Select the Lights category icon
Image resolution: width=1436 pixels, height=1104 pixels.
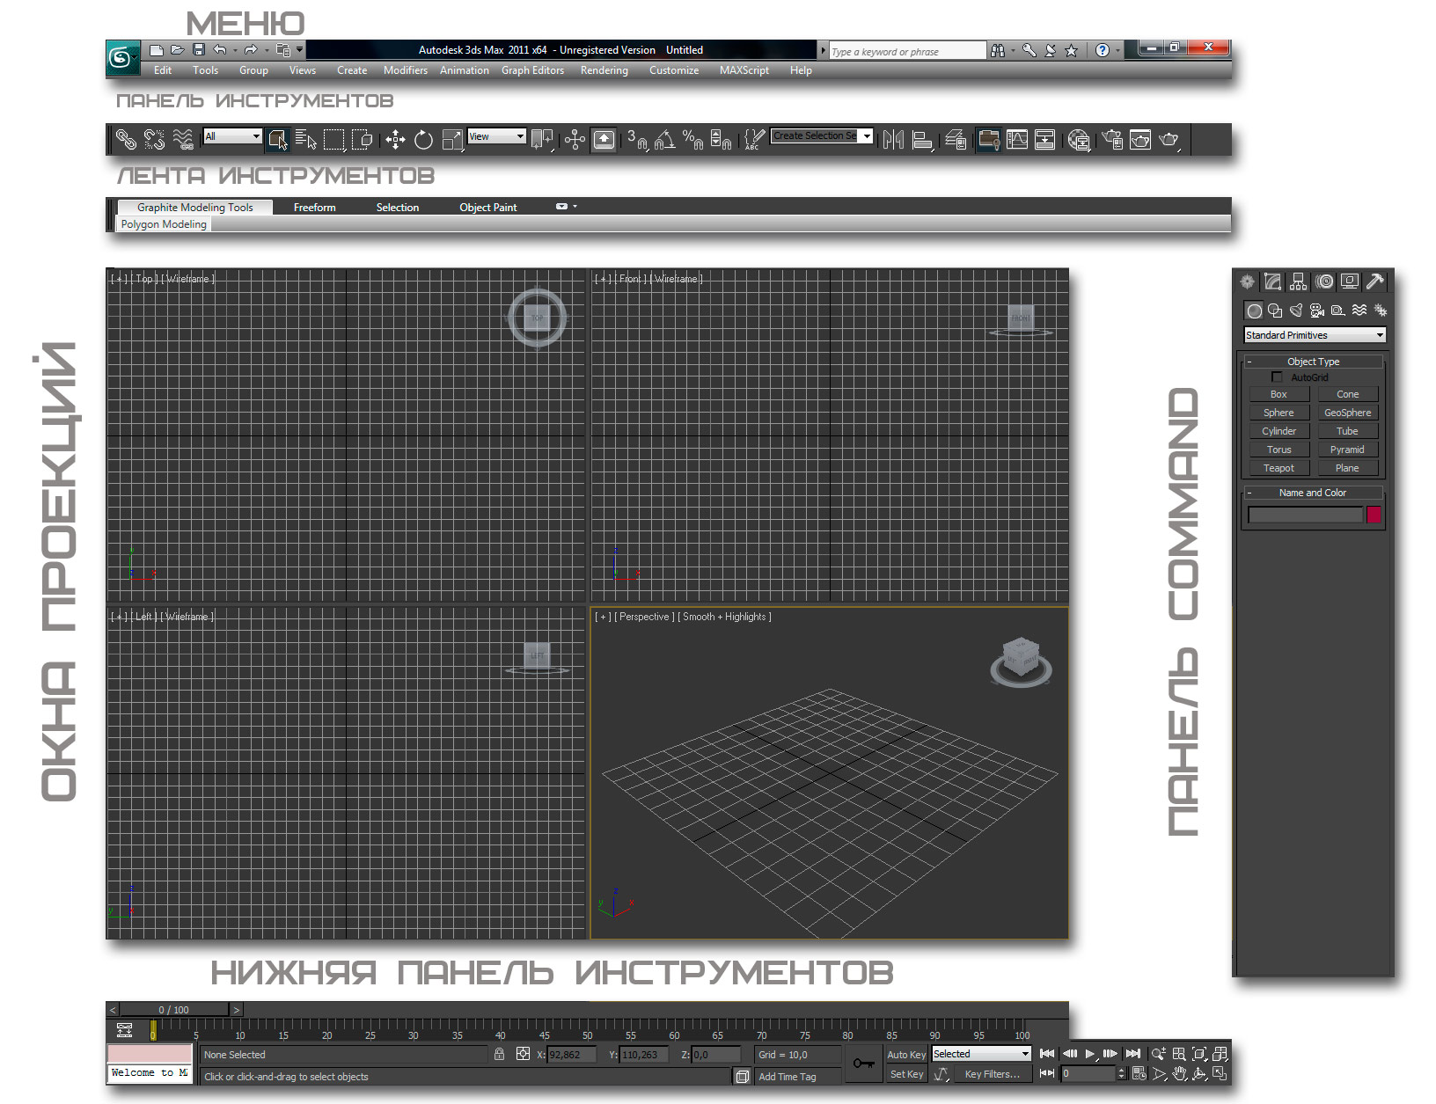[x=1296, y=310]
